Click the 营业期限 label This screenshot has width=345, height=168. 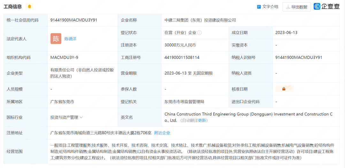point(129,73)
